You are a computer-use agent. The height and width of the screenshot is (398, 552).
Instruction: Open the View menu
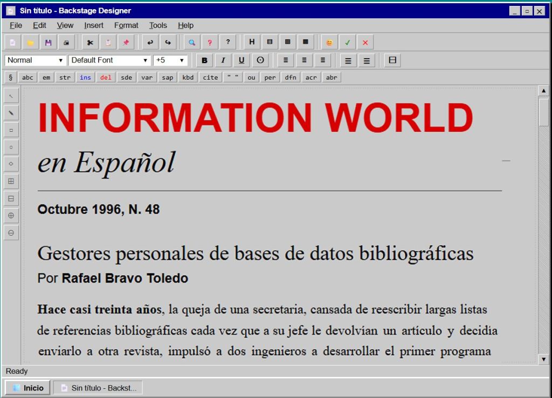(x=65, y=25)
